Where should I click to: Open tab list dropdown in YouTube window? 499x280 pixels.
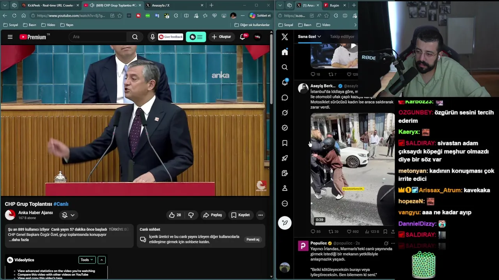coord(5,5)
